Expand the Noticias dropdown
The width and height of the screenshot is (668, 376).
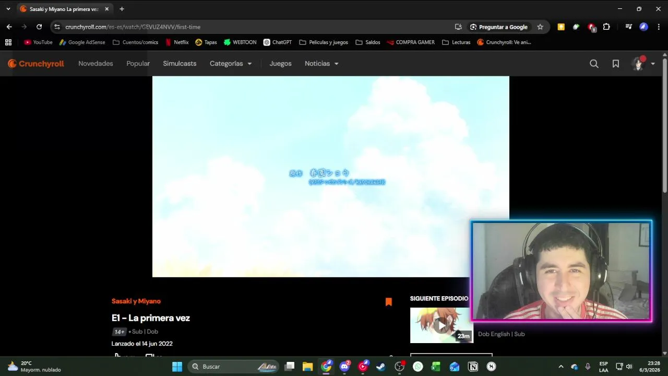(321, 64)
